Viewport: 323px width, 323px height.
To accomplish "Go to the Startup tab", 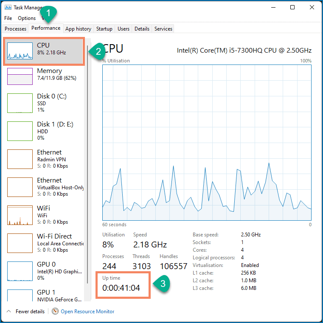I will point(104,29).
